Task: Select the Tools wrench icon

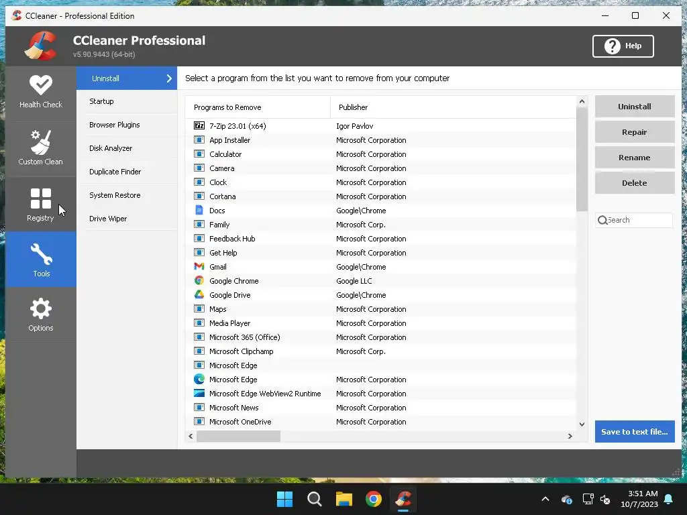Action: pyautogui.click(x=41, y=254)
